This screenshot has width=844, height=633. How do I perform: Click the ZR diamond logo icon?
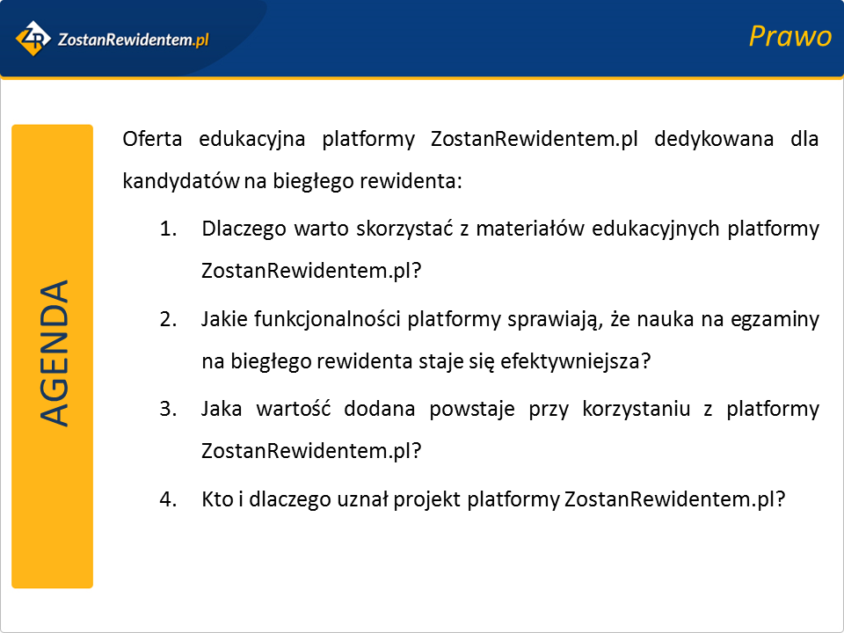34,38
